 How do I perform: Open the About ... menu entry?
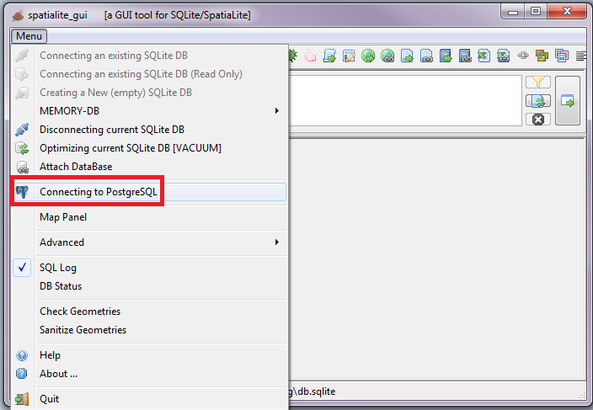pyautogui.click(x=149, y=374)
